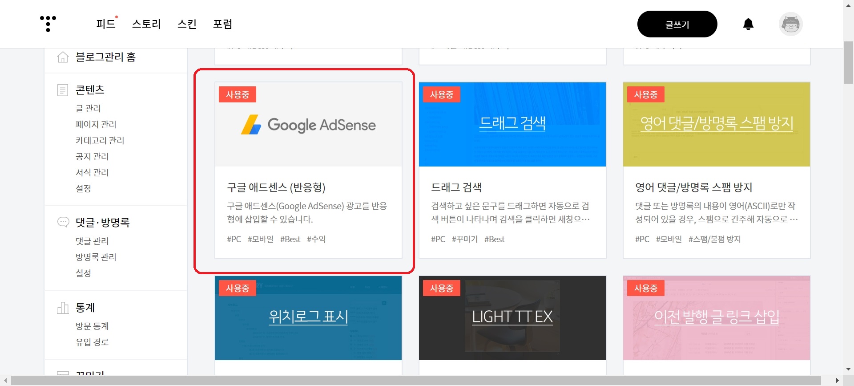854x386 pixels.
Task: Open the 스토리 menu
Action: coord(146,24)
